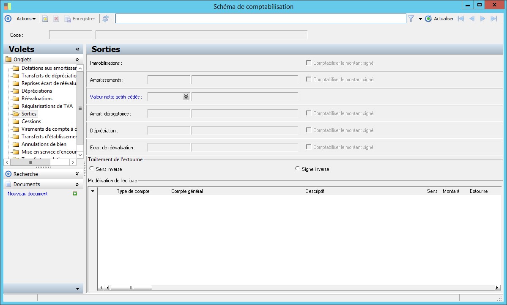Select the Sens inverse radio button
Screen dimensions: 507x305
(91, 168)
